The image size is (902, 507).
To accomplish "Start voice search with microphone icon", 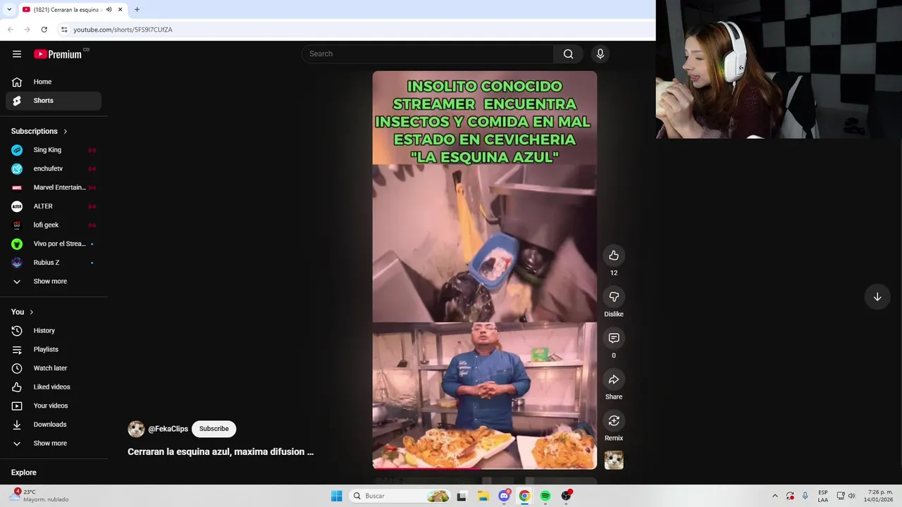I will 600,54.
